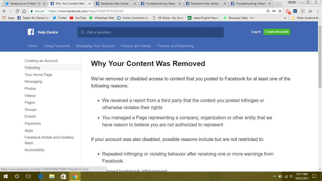322x181 pixels.
Task: Open the Policies and Reporting menu
Action: pyautogui.click(x=175, y=46)
